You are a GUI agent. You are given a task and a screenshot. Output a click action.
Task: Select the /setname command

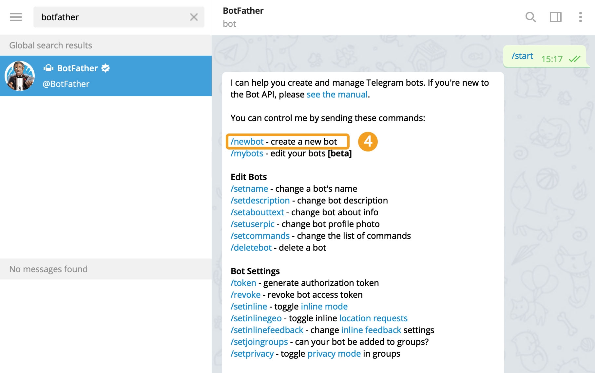tap(249, 189)
